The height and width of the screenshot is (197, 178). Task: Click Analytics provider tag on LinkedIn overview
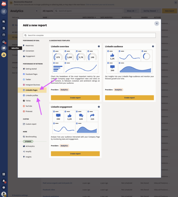click(64, 90)
